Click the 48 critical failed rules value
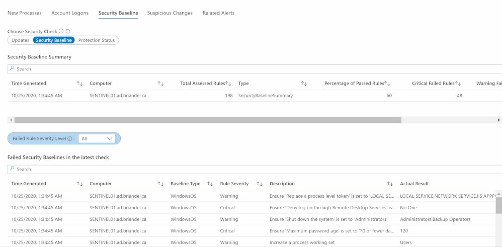This screenshot has width=502, height=247. click(x=459, y=96)
